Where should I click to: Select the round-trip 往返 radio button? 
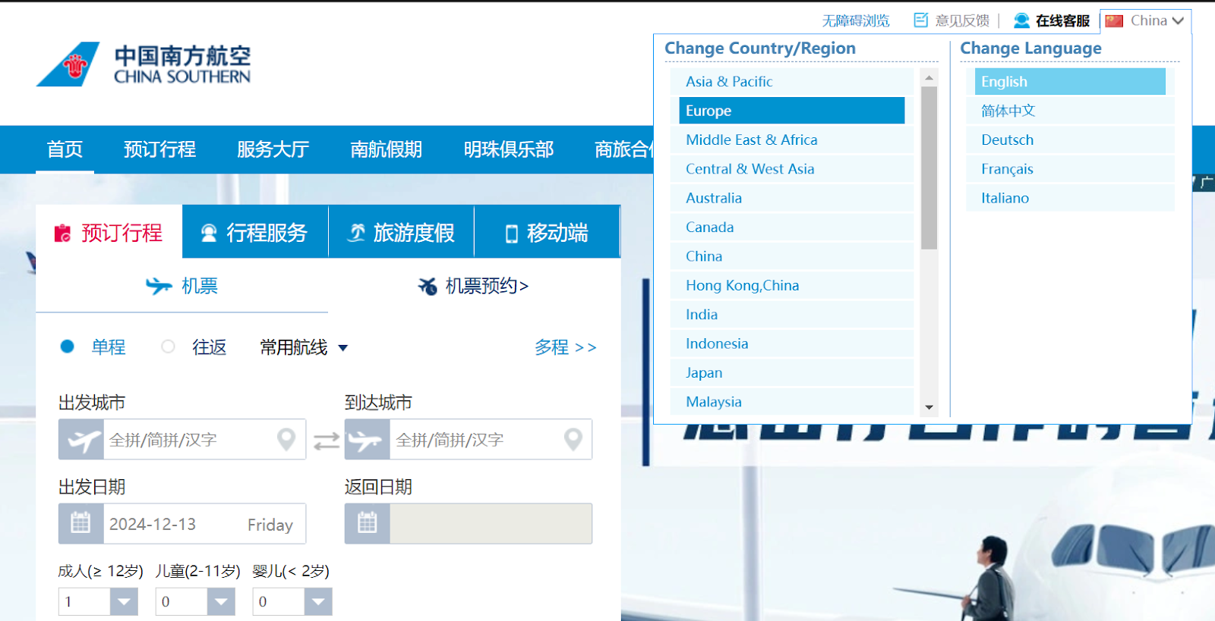(169, 347)
